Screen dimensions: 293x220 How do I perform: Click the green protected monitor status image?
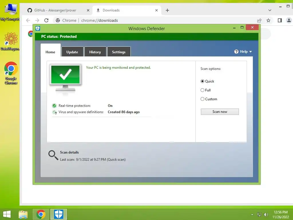[65, 78]
